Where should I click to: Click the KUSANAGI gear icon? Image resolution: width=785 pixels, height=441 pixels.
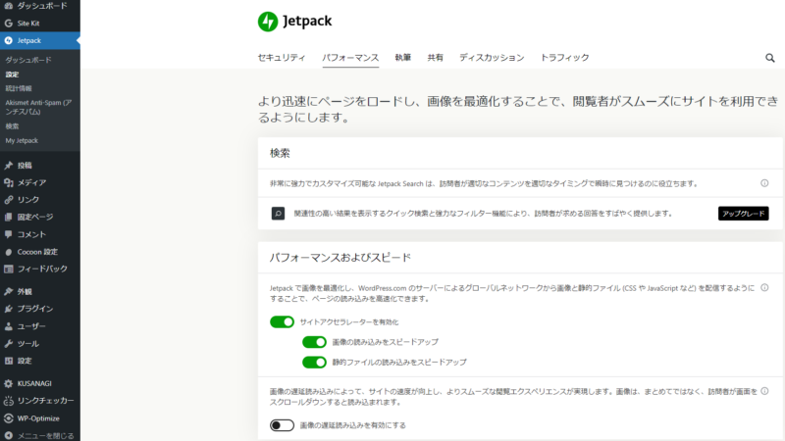pos(9,383)
